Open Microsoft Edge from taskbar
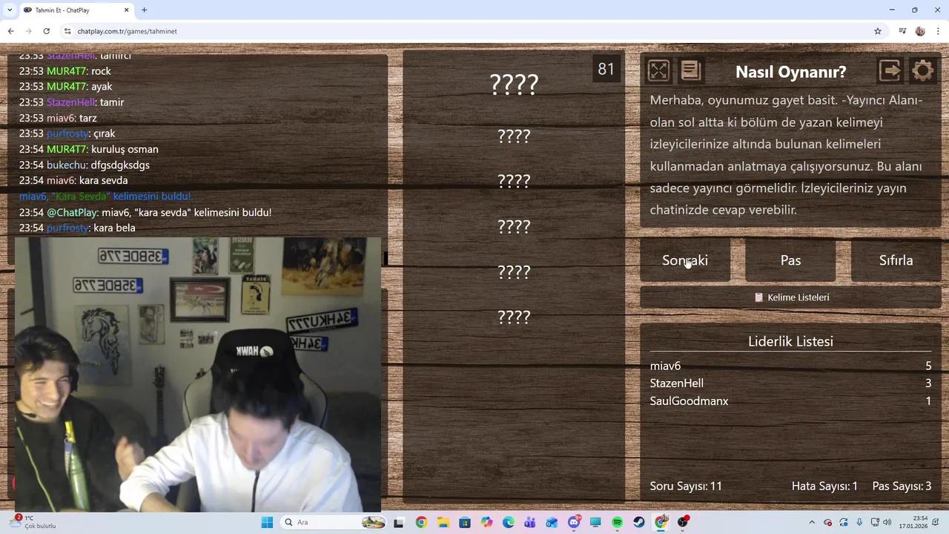Viewport: 949px width, 534px height. 509,522
